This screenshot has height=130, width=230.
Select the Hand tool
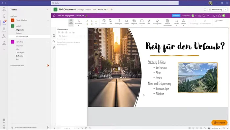click(x=71, y=22)
